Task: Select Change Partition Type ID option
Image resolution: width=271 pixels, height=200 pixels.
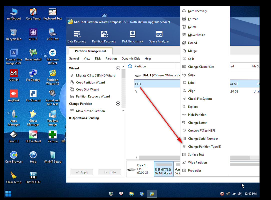Action: tap(205, 146)
